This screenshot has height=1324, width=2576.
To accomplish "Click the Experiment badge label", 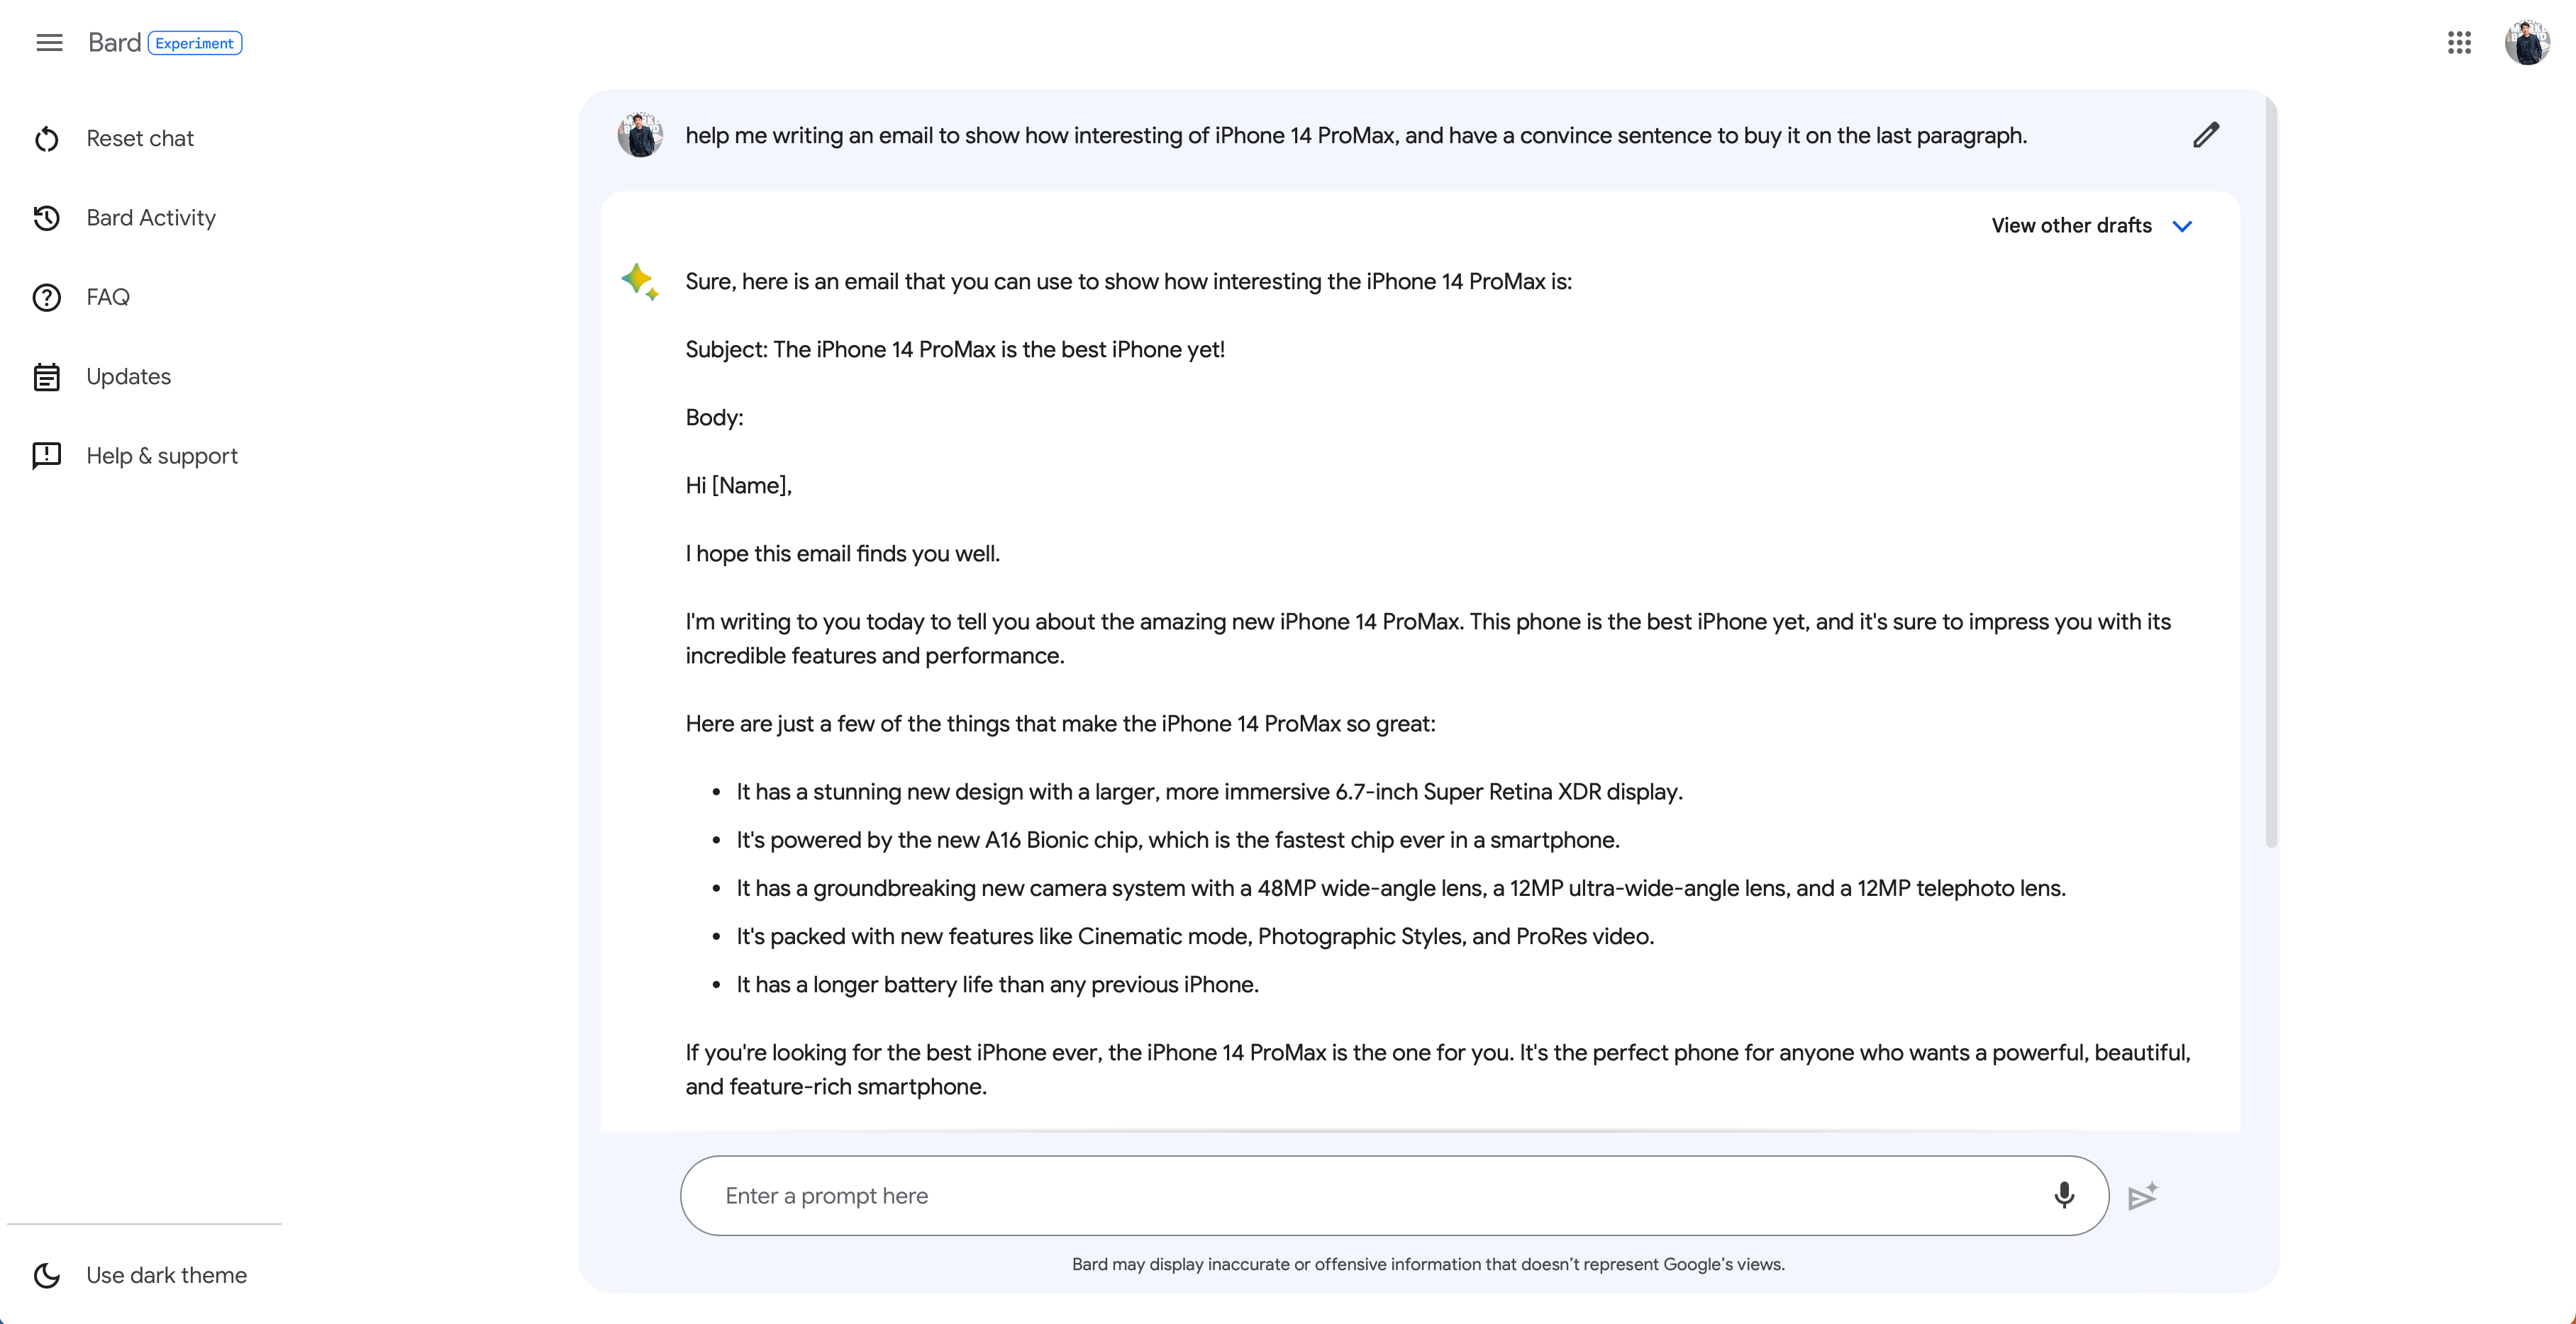I will [x=195, y=43].
